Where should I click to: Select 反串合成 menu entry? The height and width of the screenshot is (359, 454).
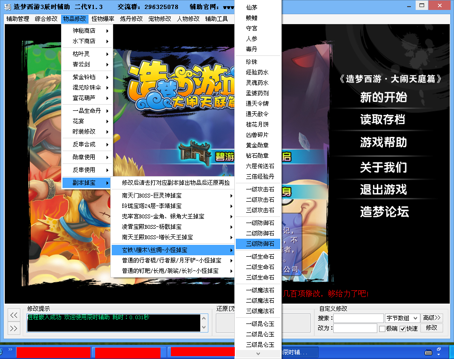tap(87, 144)
